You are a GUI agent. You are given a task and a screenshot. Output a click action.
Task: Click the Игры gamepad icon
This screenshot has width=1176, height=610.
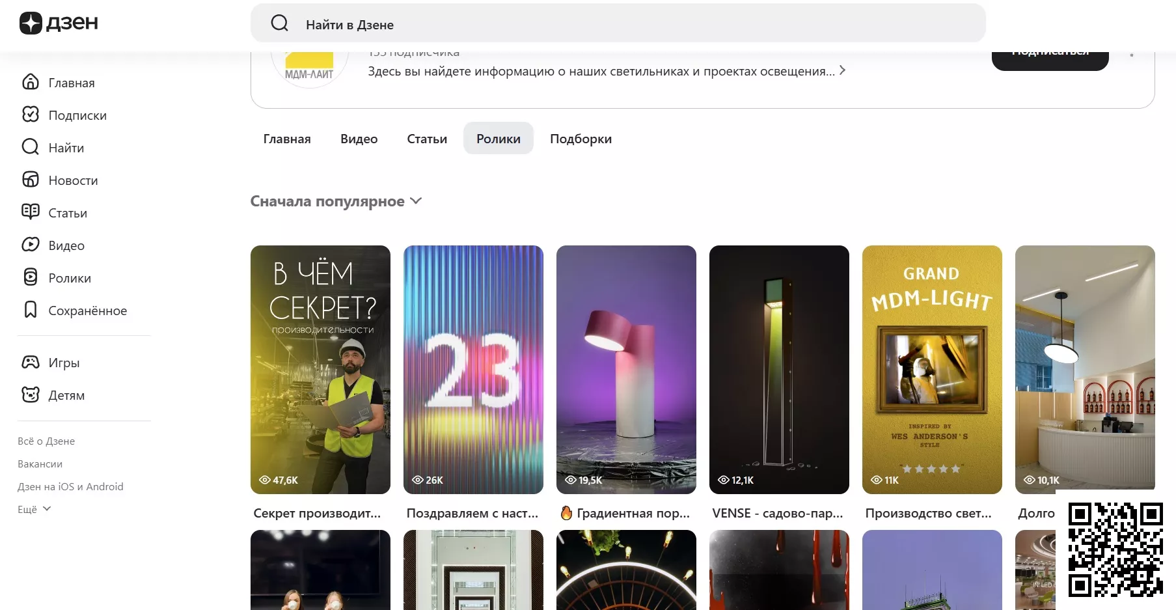31,362
